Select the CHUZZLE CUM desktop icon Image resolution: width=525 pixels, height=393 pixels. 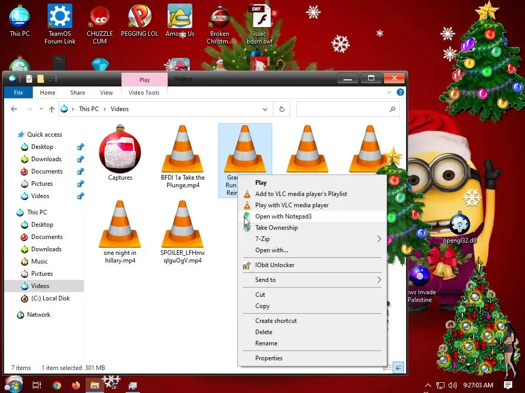[99, 24]
